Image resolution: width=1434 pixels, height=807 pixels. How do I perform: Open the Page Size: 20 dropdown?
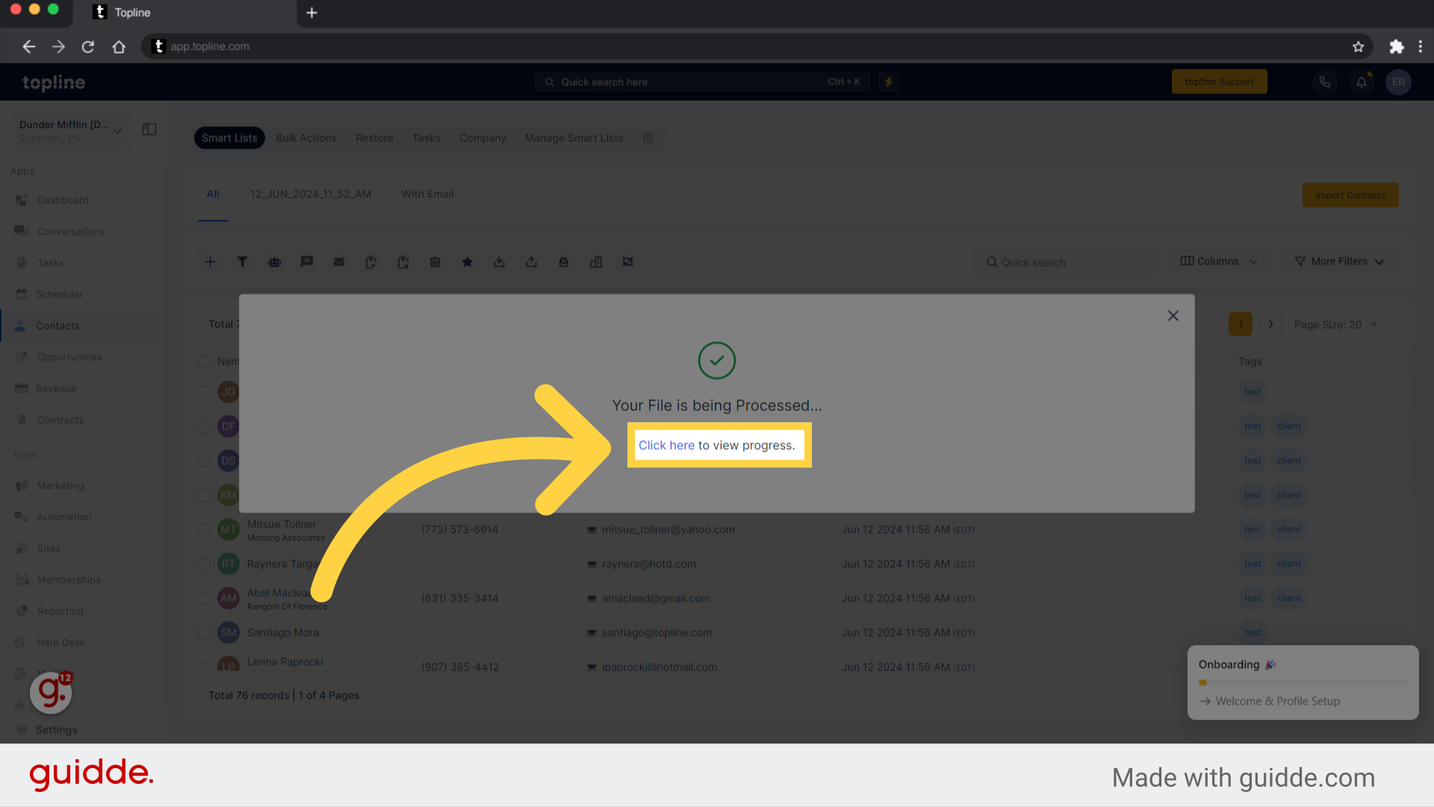(x=1335, y=324)
